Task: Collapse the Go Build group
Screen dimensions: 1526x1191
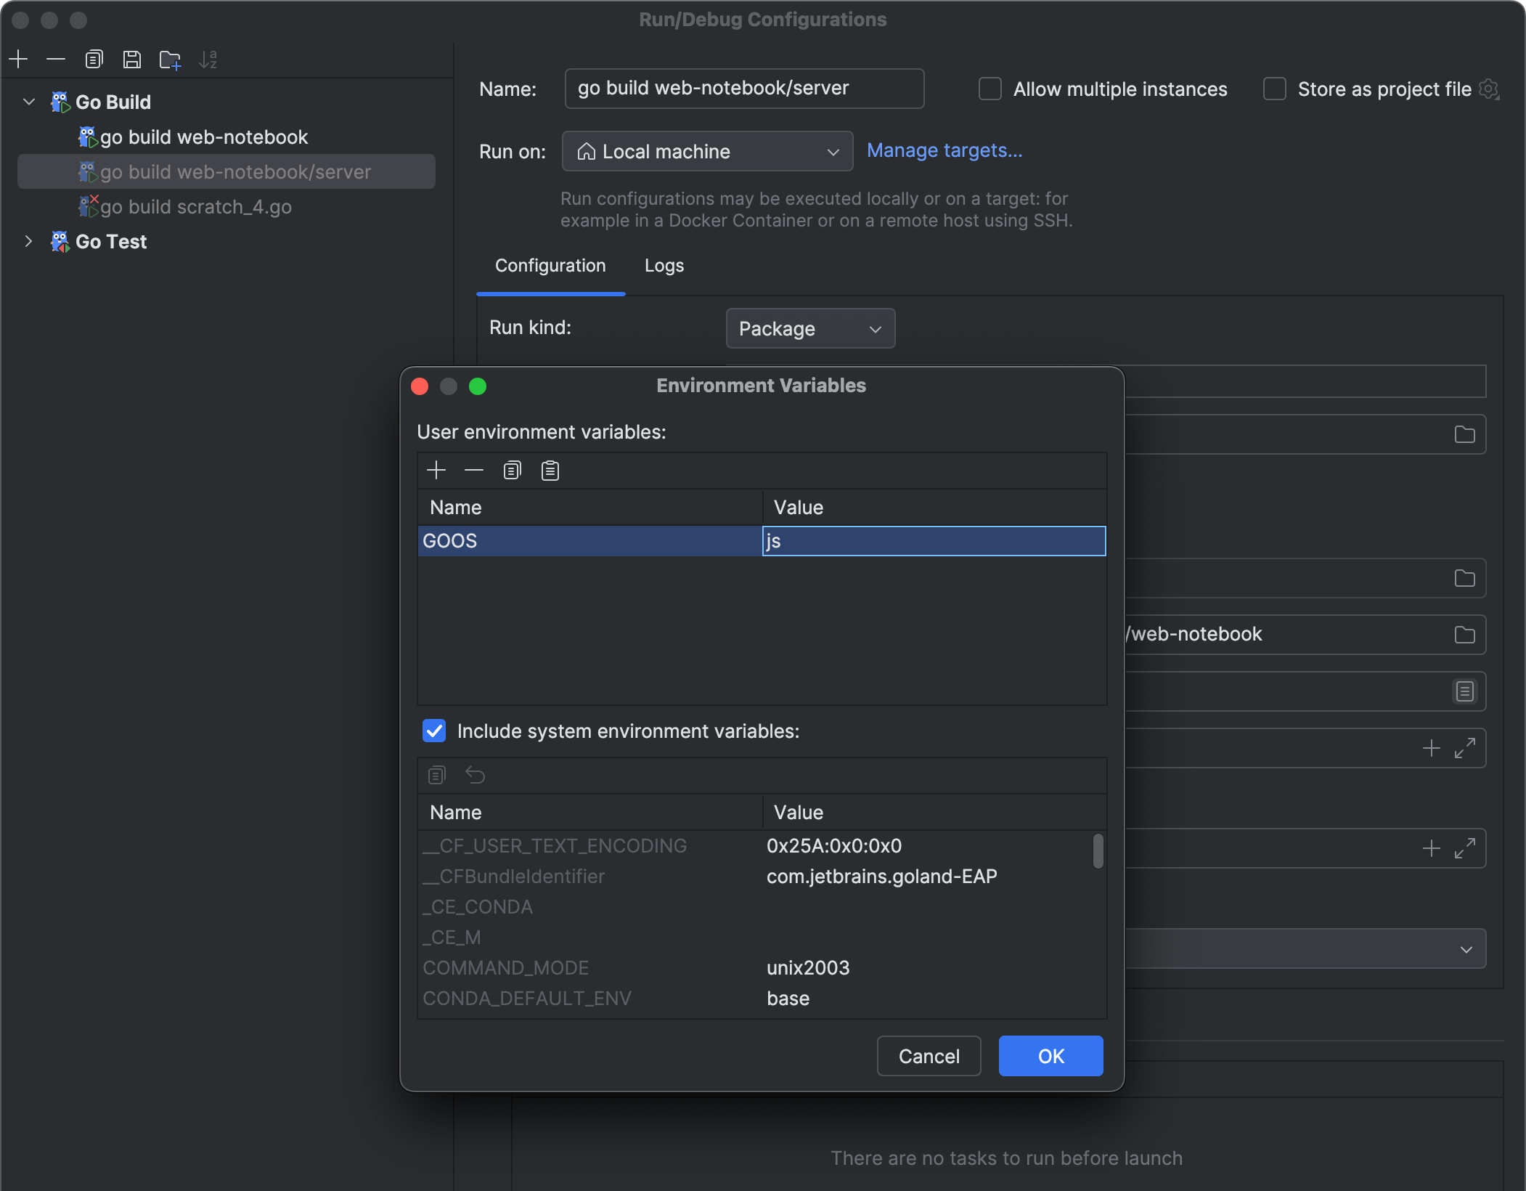Action: (28, 102)
